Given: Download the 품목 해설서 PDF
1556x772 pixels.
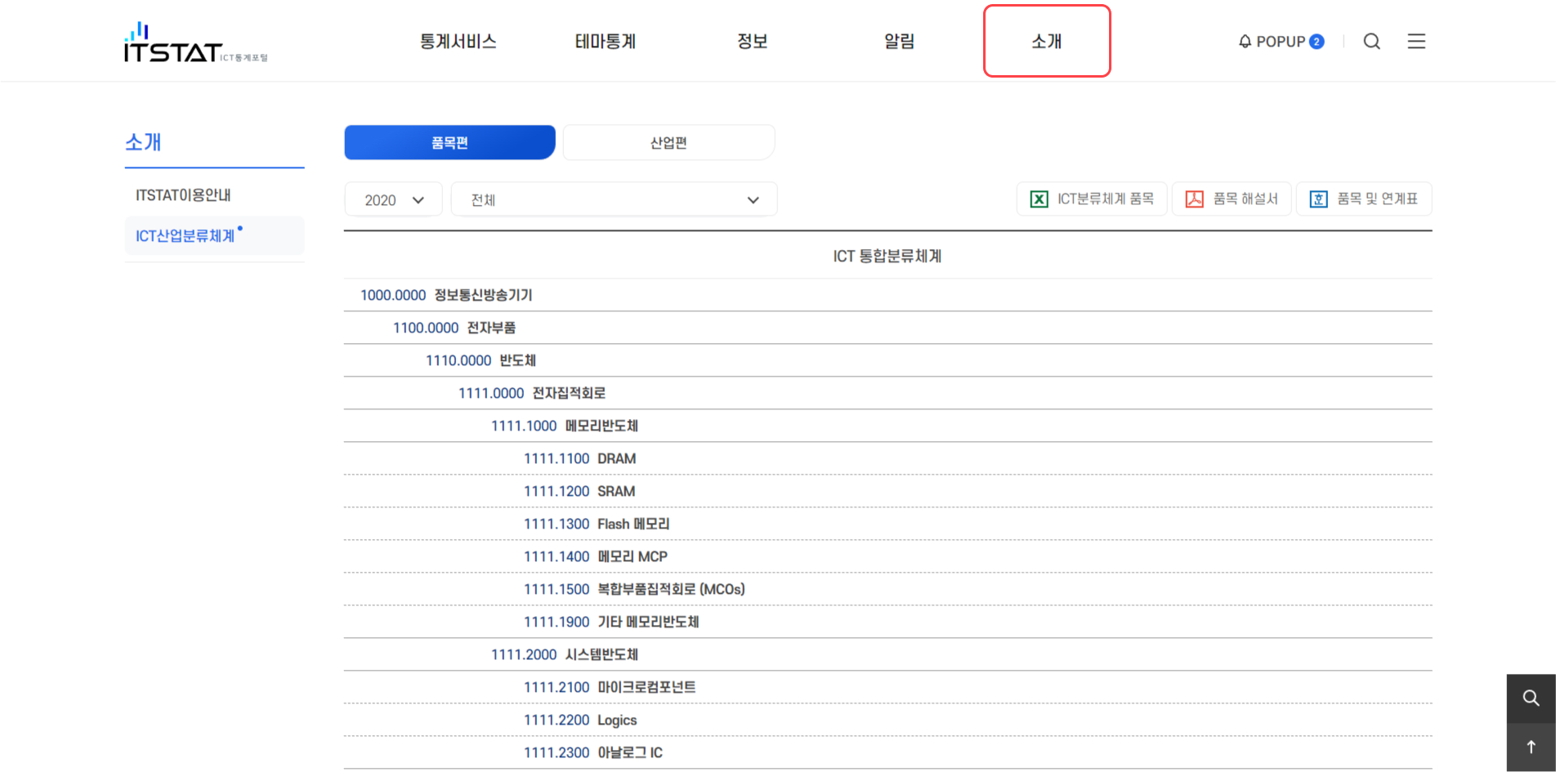Looking at the screenshot, I should 1232,199.
